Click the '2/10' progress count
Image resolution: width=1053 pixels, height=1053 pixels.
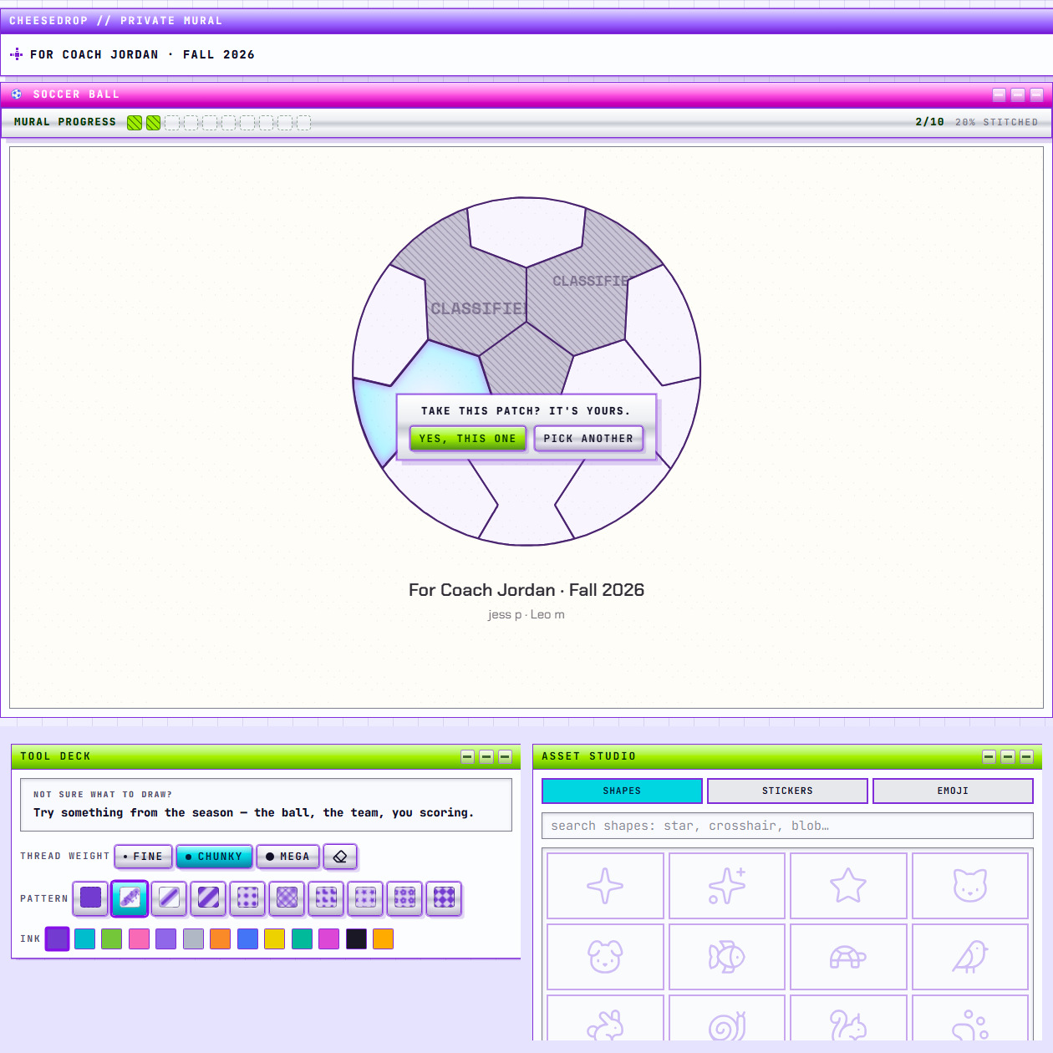[x=929, y=122]
